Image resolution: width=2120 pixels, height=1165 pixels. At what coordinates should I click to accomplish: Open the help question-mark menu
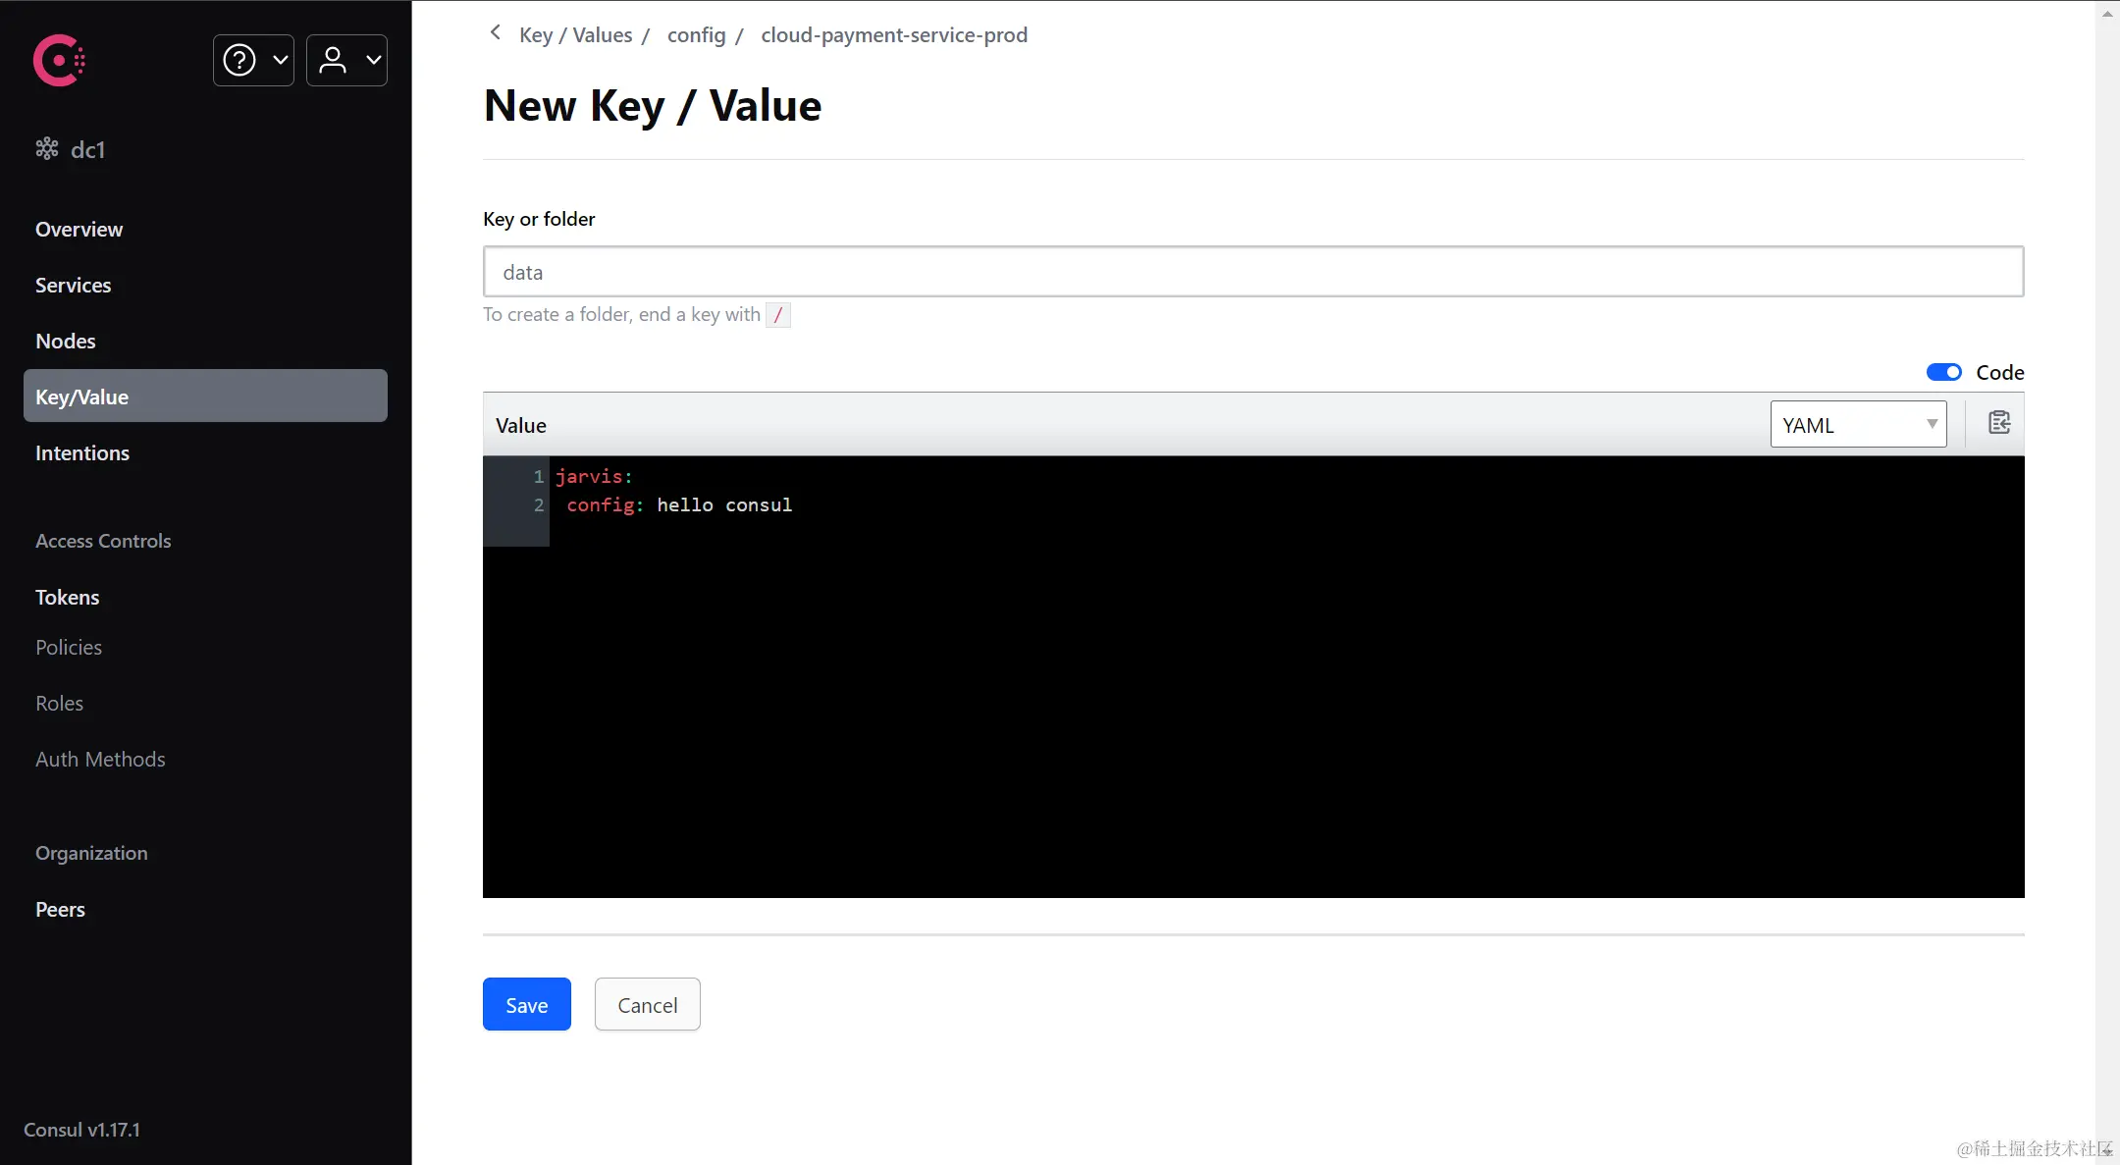[239, 60]
